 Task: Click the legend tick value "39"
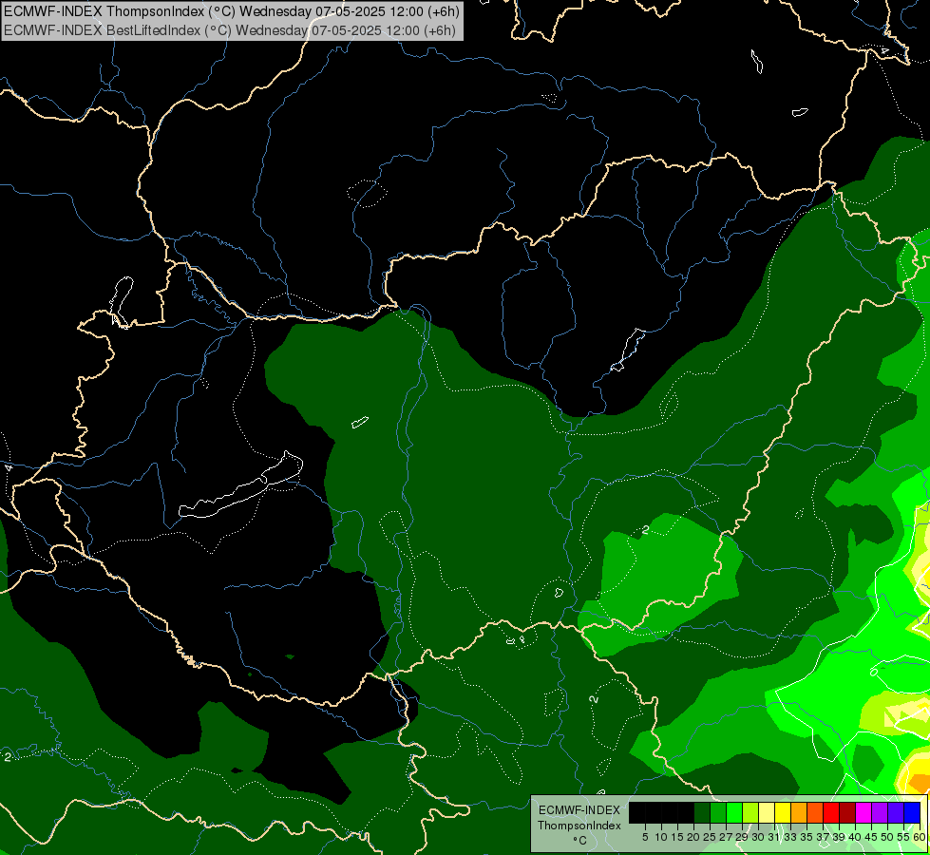coord(839,837)
